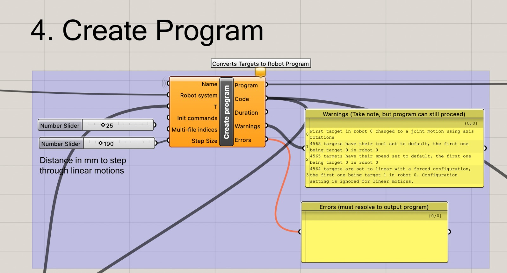
Task: Select warning row 2 about speed set to default
Action: coord(395,159)
